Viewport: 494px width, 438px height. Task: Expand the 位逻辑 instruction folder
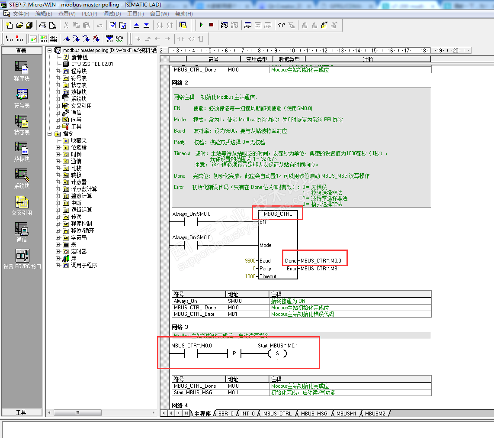[x=58, y=147]
